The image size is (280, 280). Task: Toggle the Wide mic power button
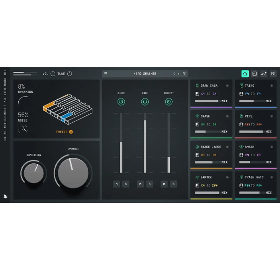[145, 101]
